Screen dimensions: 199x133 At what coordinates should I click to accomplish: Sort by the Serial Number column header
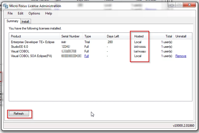tap(71, 36)
